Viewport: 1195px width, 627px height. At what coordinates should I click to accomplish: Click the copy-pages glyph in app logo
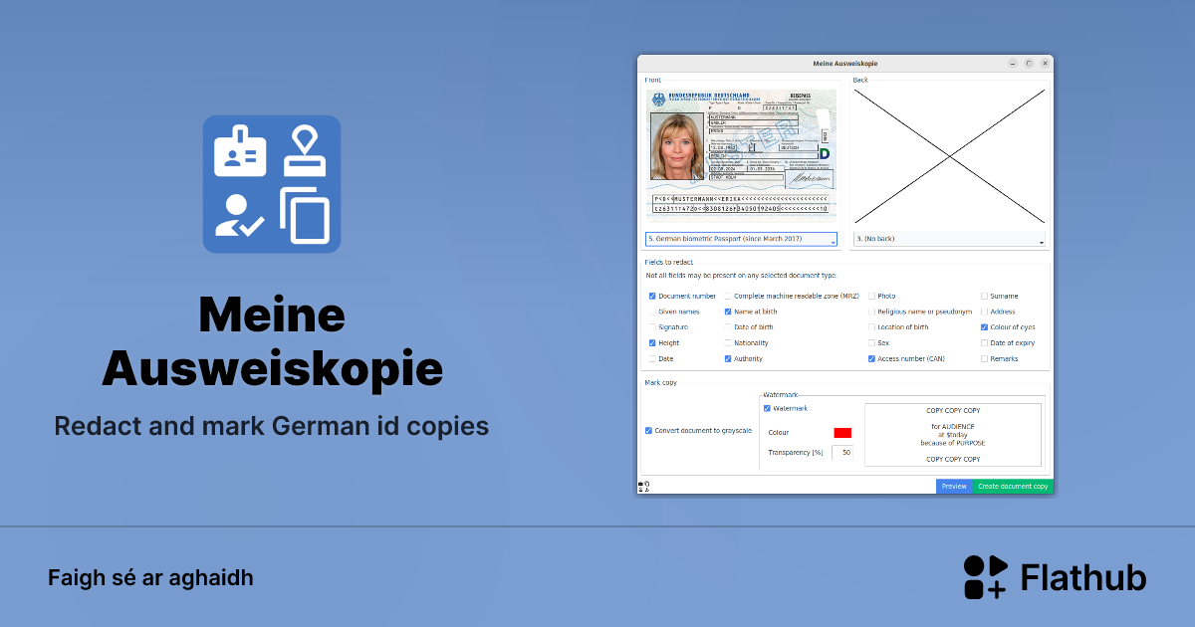click(x=305, y=217)
